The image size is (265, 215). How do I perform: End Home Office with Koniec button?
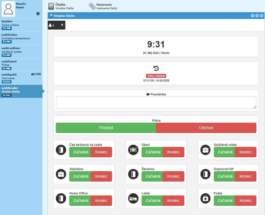point(101,200)
